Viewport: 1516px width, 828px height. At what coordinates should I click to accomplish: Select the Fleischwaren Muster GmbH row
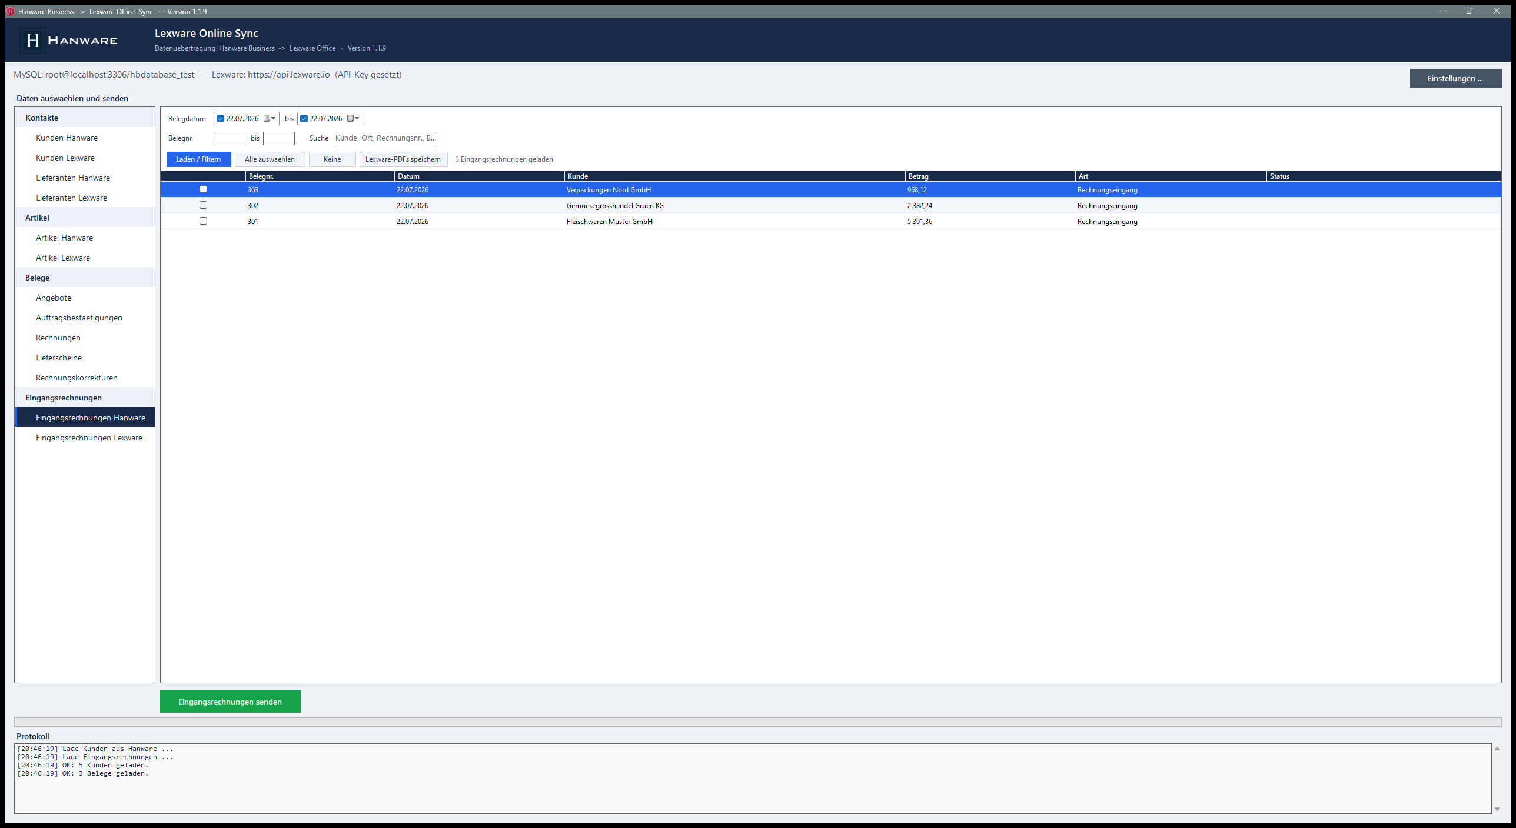(831, 221)
